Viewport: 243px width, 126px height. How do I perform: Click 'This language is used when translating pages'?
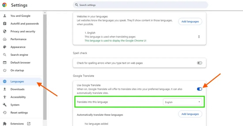point(110,37)
